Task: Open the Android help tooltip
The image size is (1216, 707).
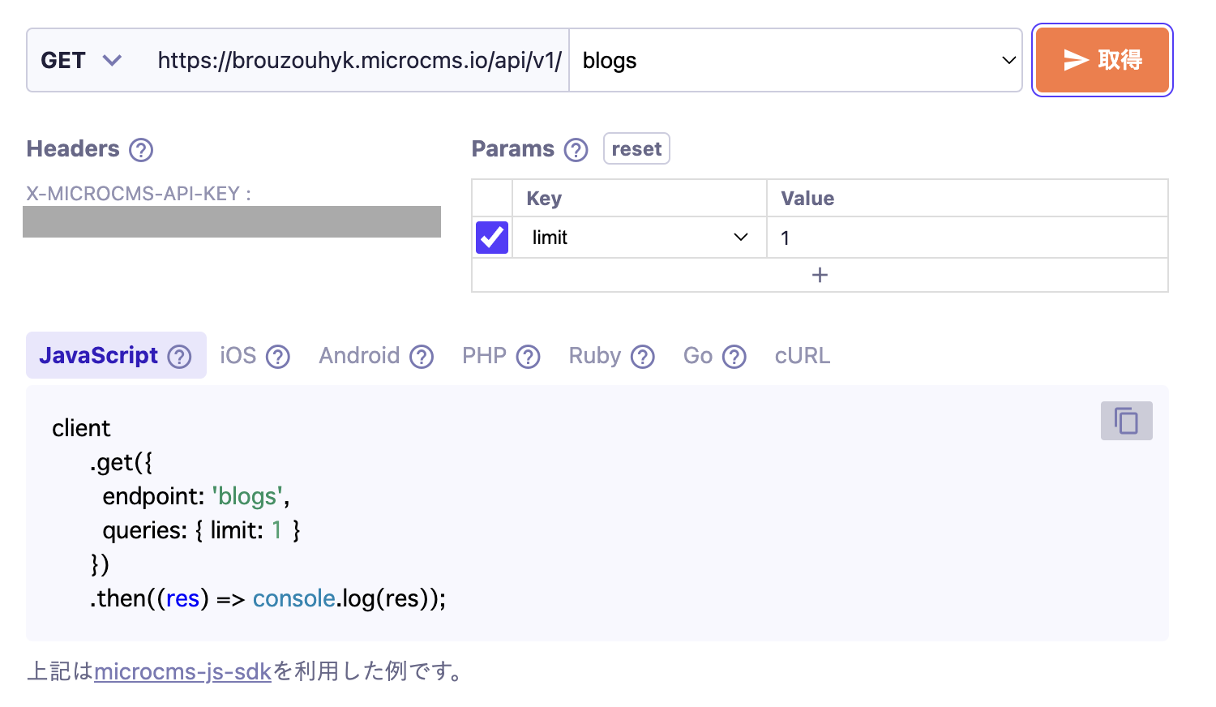Action: tap(421, 356)
